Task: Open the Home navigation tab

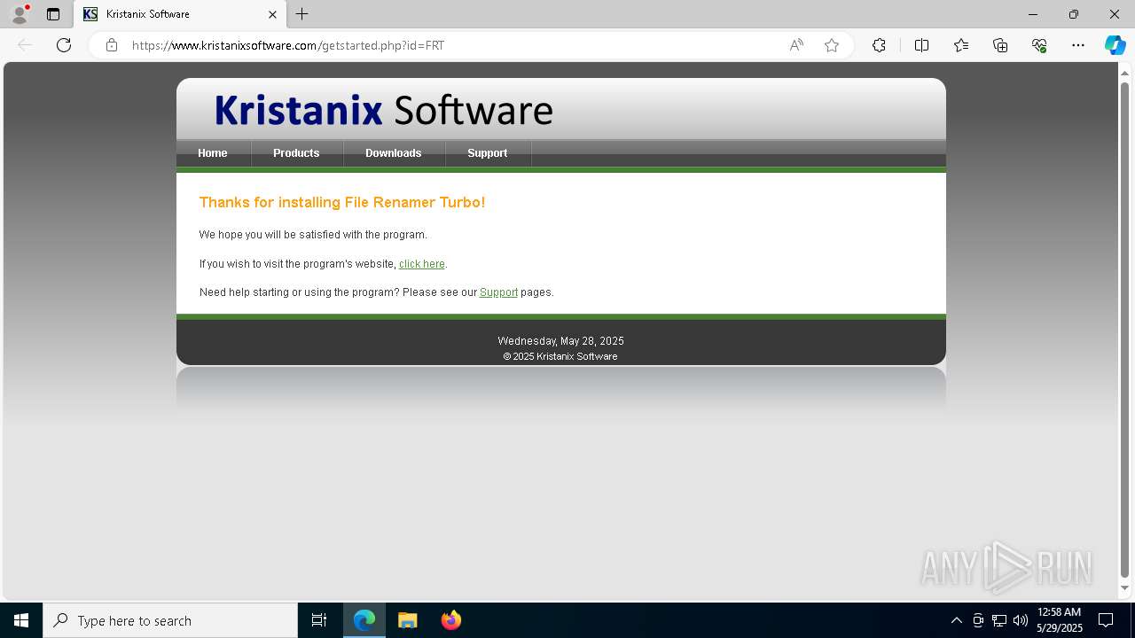Action: [x=213, y=153]
